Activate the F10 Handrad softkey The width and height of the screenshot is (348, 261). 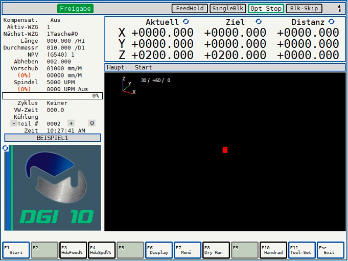pyautogui.click(x=273, y=250)
